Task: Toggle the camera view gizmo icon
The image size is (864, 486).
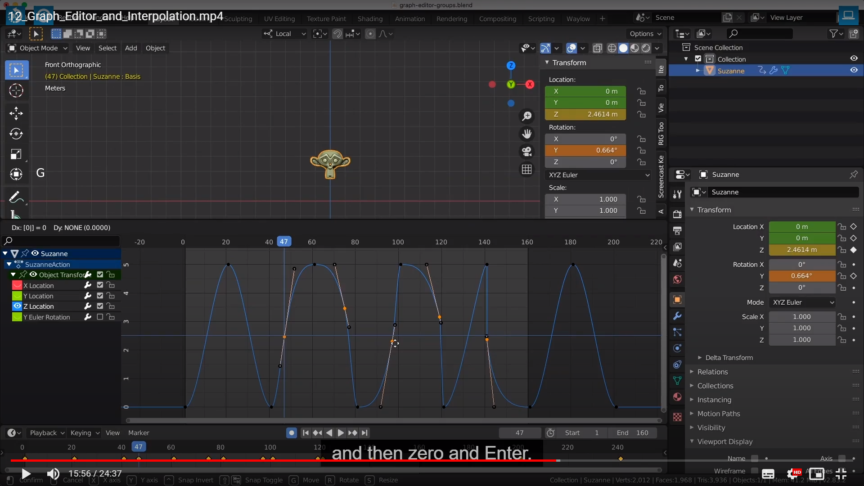Action: [526, 152]
